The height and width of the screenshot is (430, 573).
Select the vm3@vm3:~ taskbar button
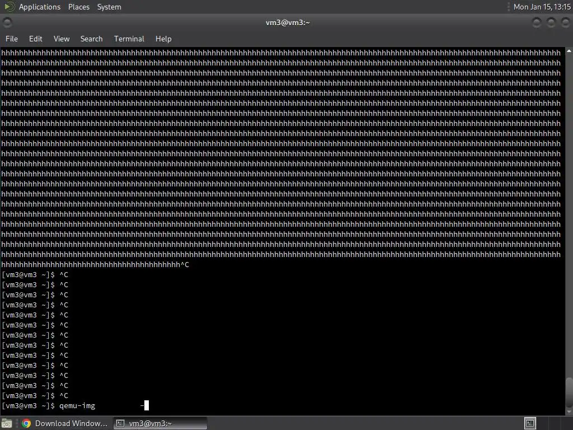[x=160, y=423]
